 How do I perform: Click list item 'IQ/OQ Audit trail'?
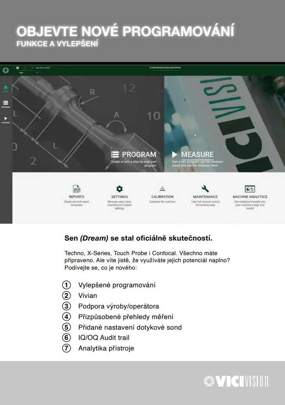(104, 337)
